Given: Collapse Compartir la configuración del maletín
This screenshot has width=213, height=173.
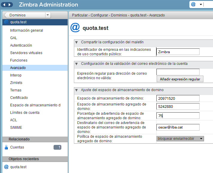Looking at the screenshot, I should click(77, 42).
